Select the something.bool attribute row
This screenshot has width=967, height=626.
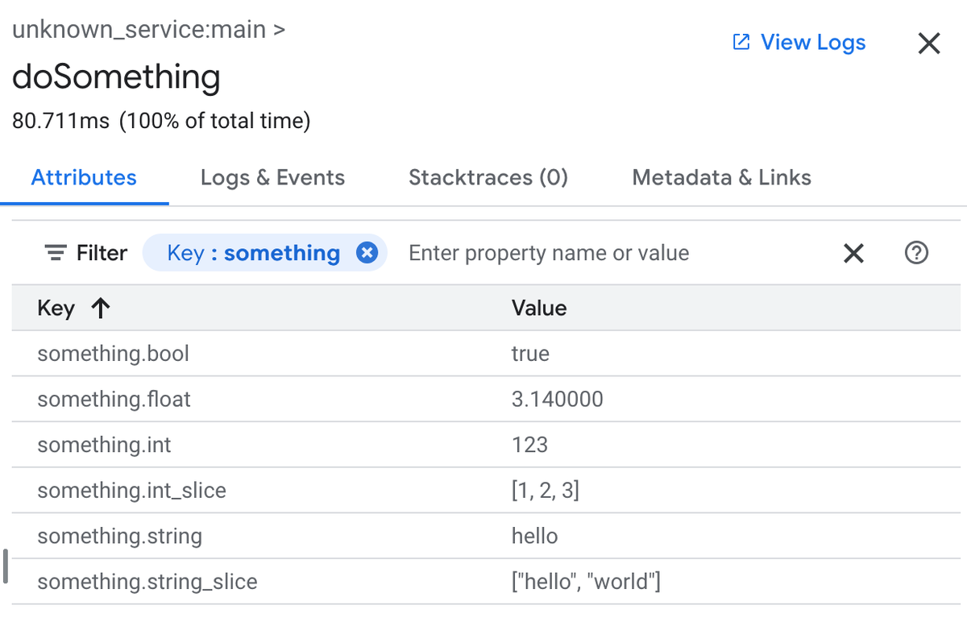[114, 354]
